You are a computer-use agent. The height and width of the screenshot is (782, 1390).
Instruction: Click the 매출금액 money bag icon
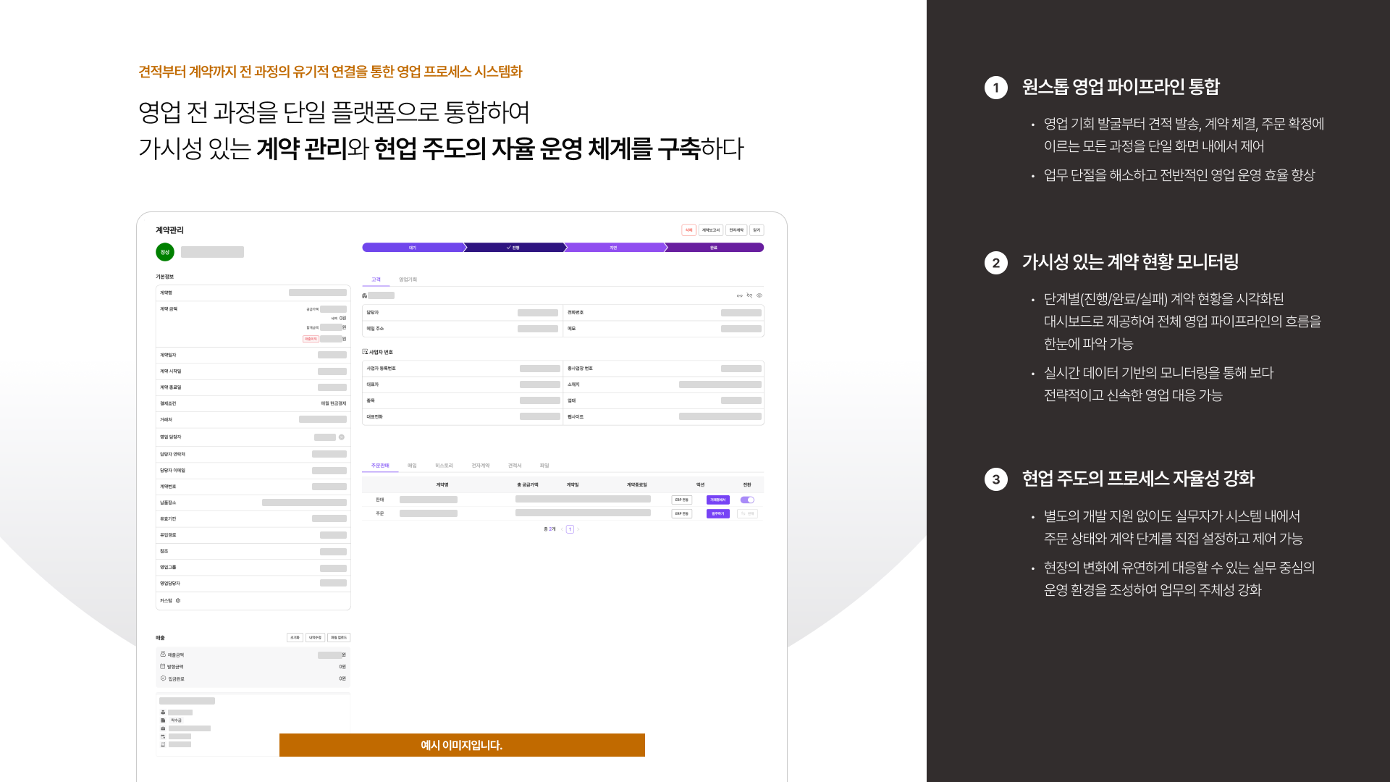(163, 655)
